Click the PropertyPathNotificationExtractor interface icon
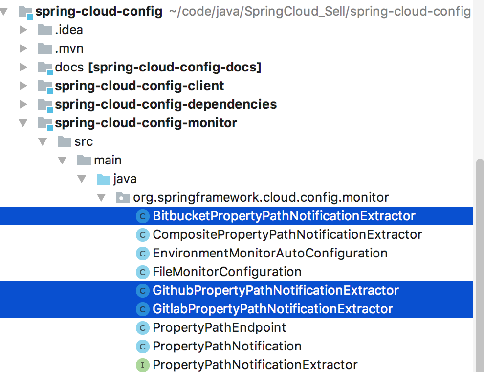484x372 pixels. click(x=142, y=365)
